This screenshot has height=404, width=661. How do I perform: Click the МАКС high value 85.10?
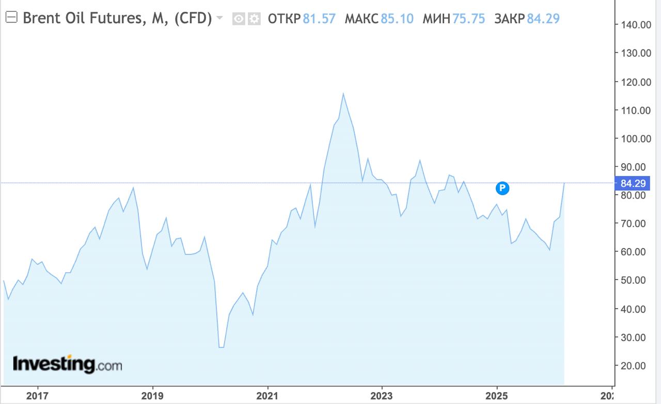pyautogui.click(x=397, y=19)
